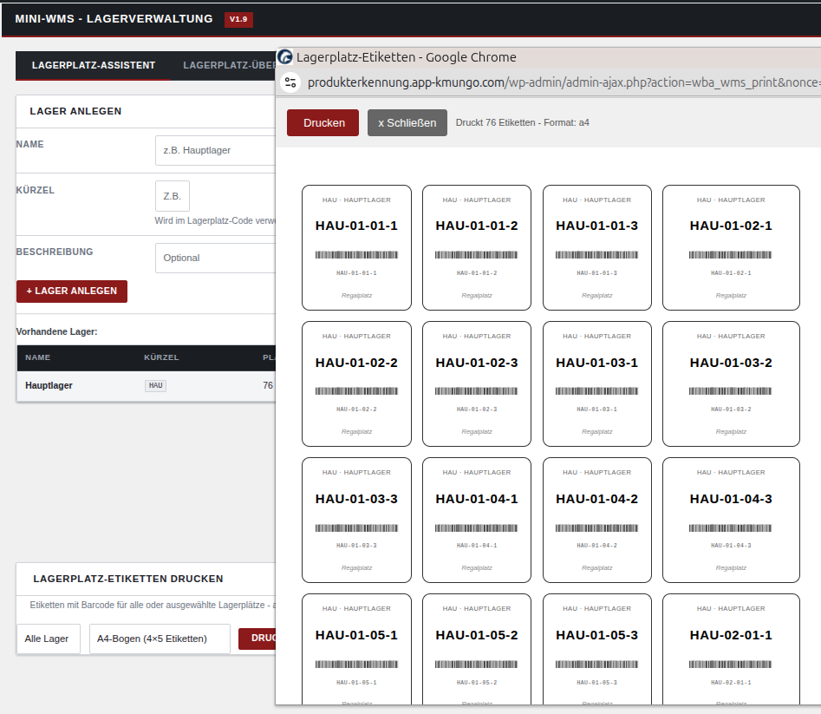821x714 pixels.
Task: Click the barcode on label HAU-01-02-3
Action: point(477,391)
